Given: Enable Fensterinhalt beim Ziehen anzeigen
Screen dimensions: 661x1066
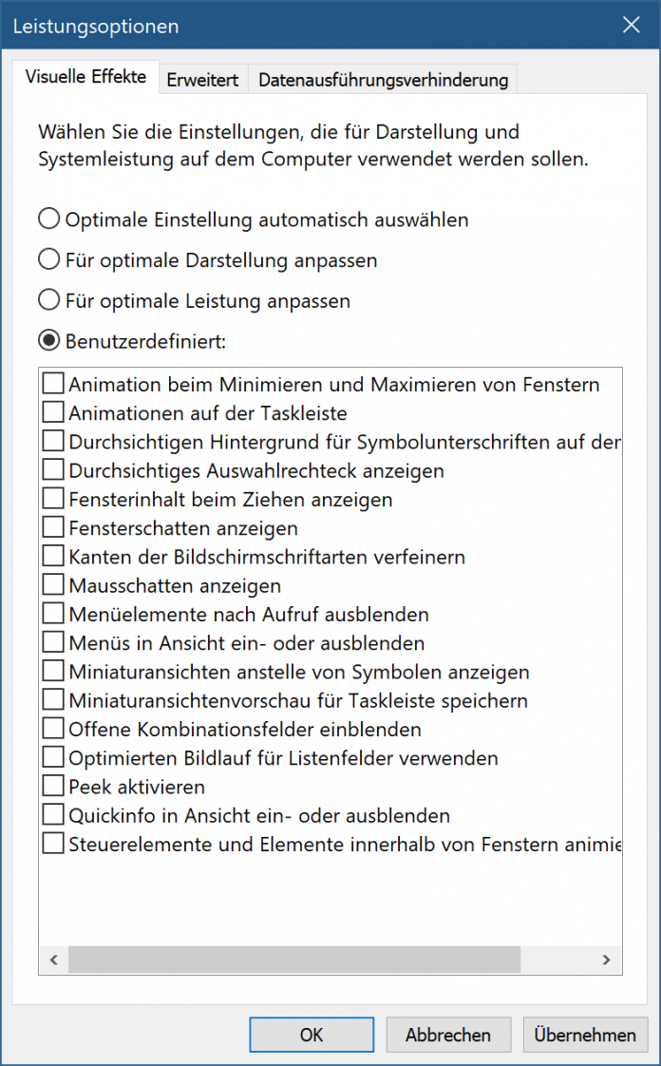Looking at the screenshot, I should pyautogui.click(x=54, y=499).
